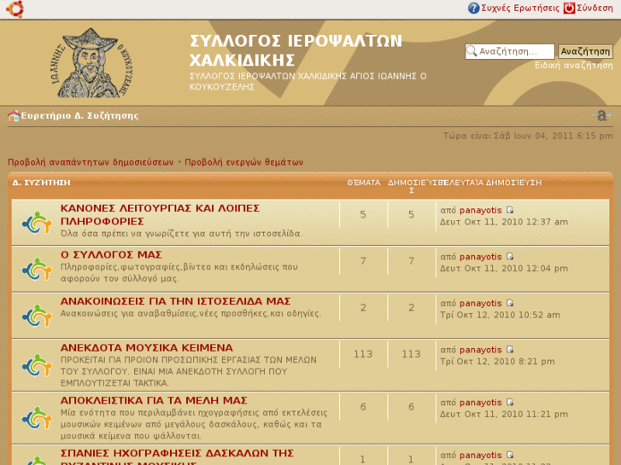Open Ευρετήριο Δ. Συζήτησης index link
The height and width of the screenshot is (465, 621).
point(80,115)
